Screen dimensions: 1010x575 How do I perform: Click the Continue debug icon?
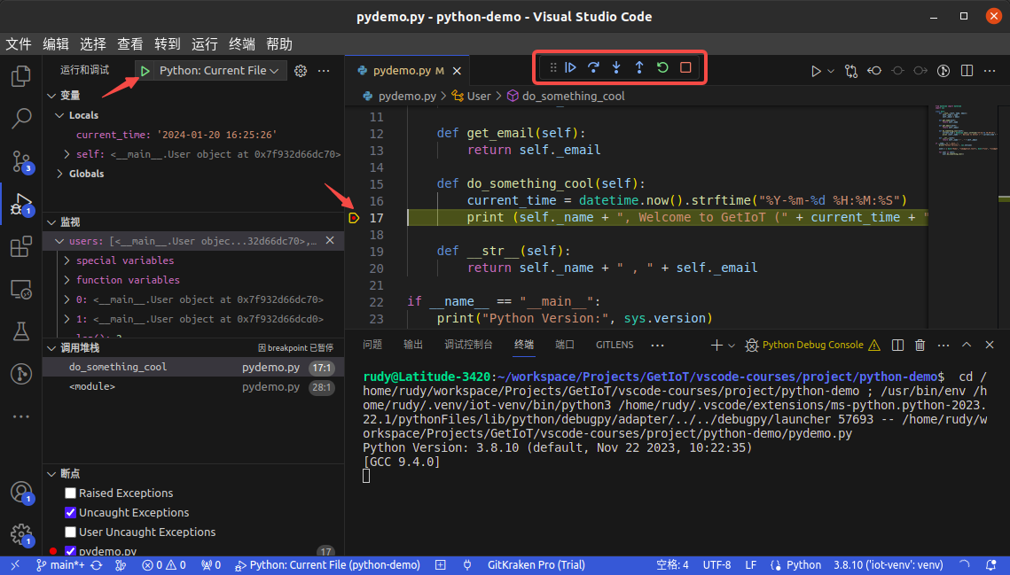tap(570, 68)
